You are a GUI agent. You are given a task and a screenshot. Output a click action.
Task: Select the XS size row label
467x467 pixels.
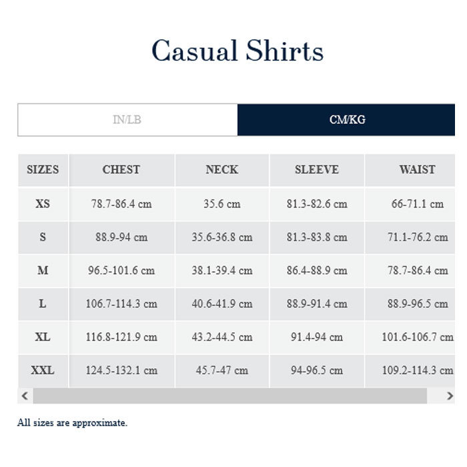[x=43, y=204]
